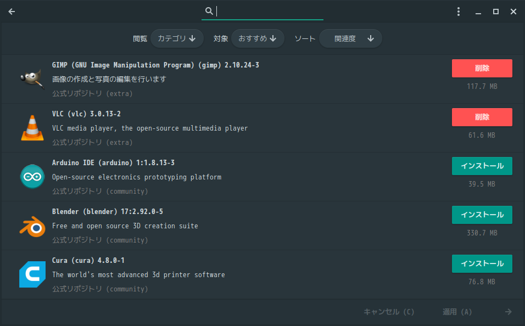The image size is (525, 326).
Task: Install Blender with インストール button
Action: [482, 215]
